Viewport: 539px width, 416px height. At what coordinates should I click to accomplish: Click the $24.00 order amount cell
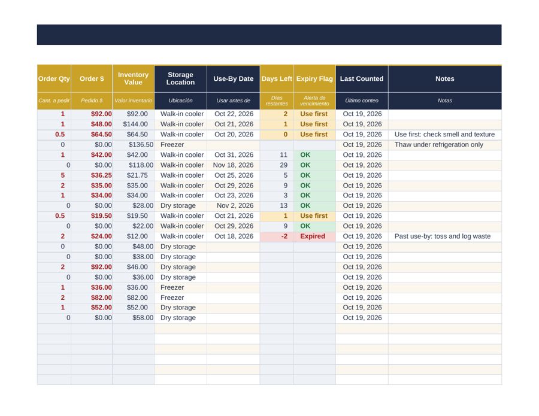point(92,236)
